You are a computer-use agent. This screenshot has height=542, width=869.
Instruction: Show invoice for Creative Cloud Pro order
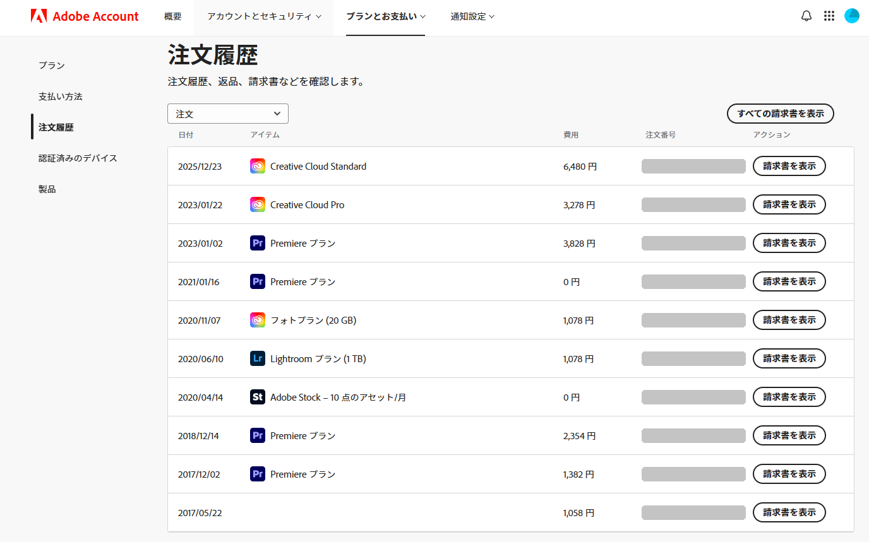coord(789,204)
